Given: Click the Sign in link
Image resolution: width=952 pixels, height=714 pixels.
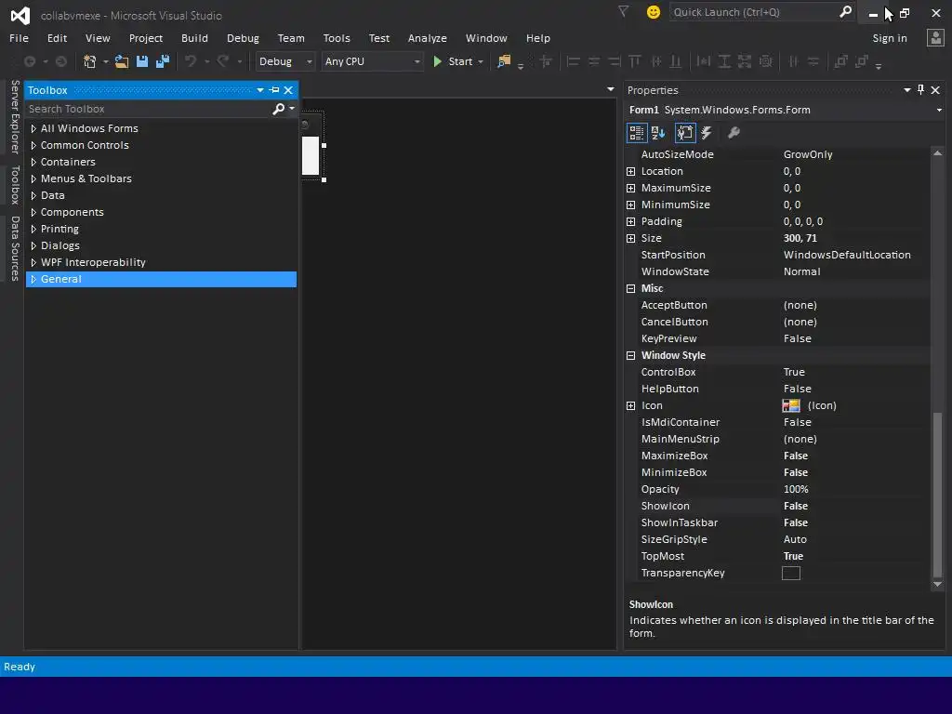Looking at the screenshot, I should click(890, 37).
